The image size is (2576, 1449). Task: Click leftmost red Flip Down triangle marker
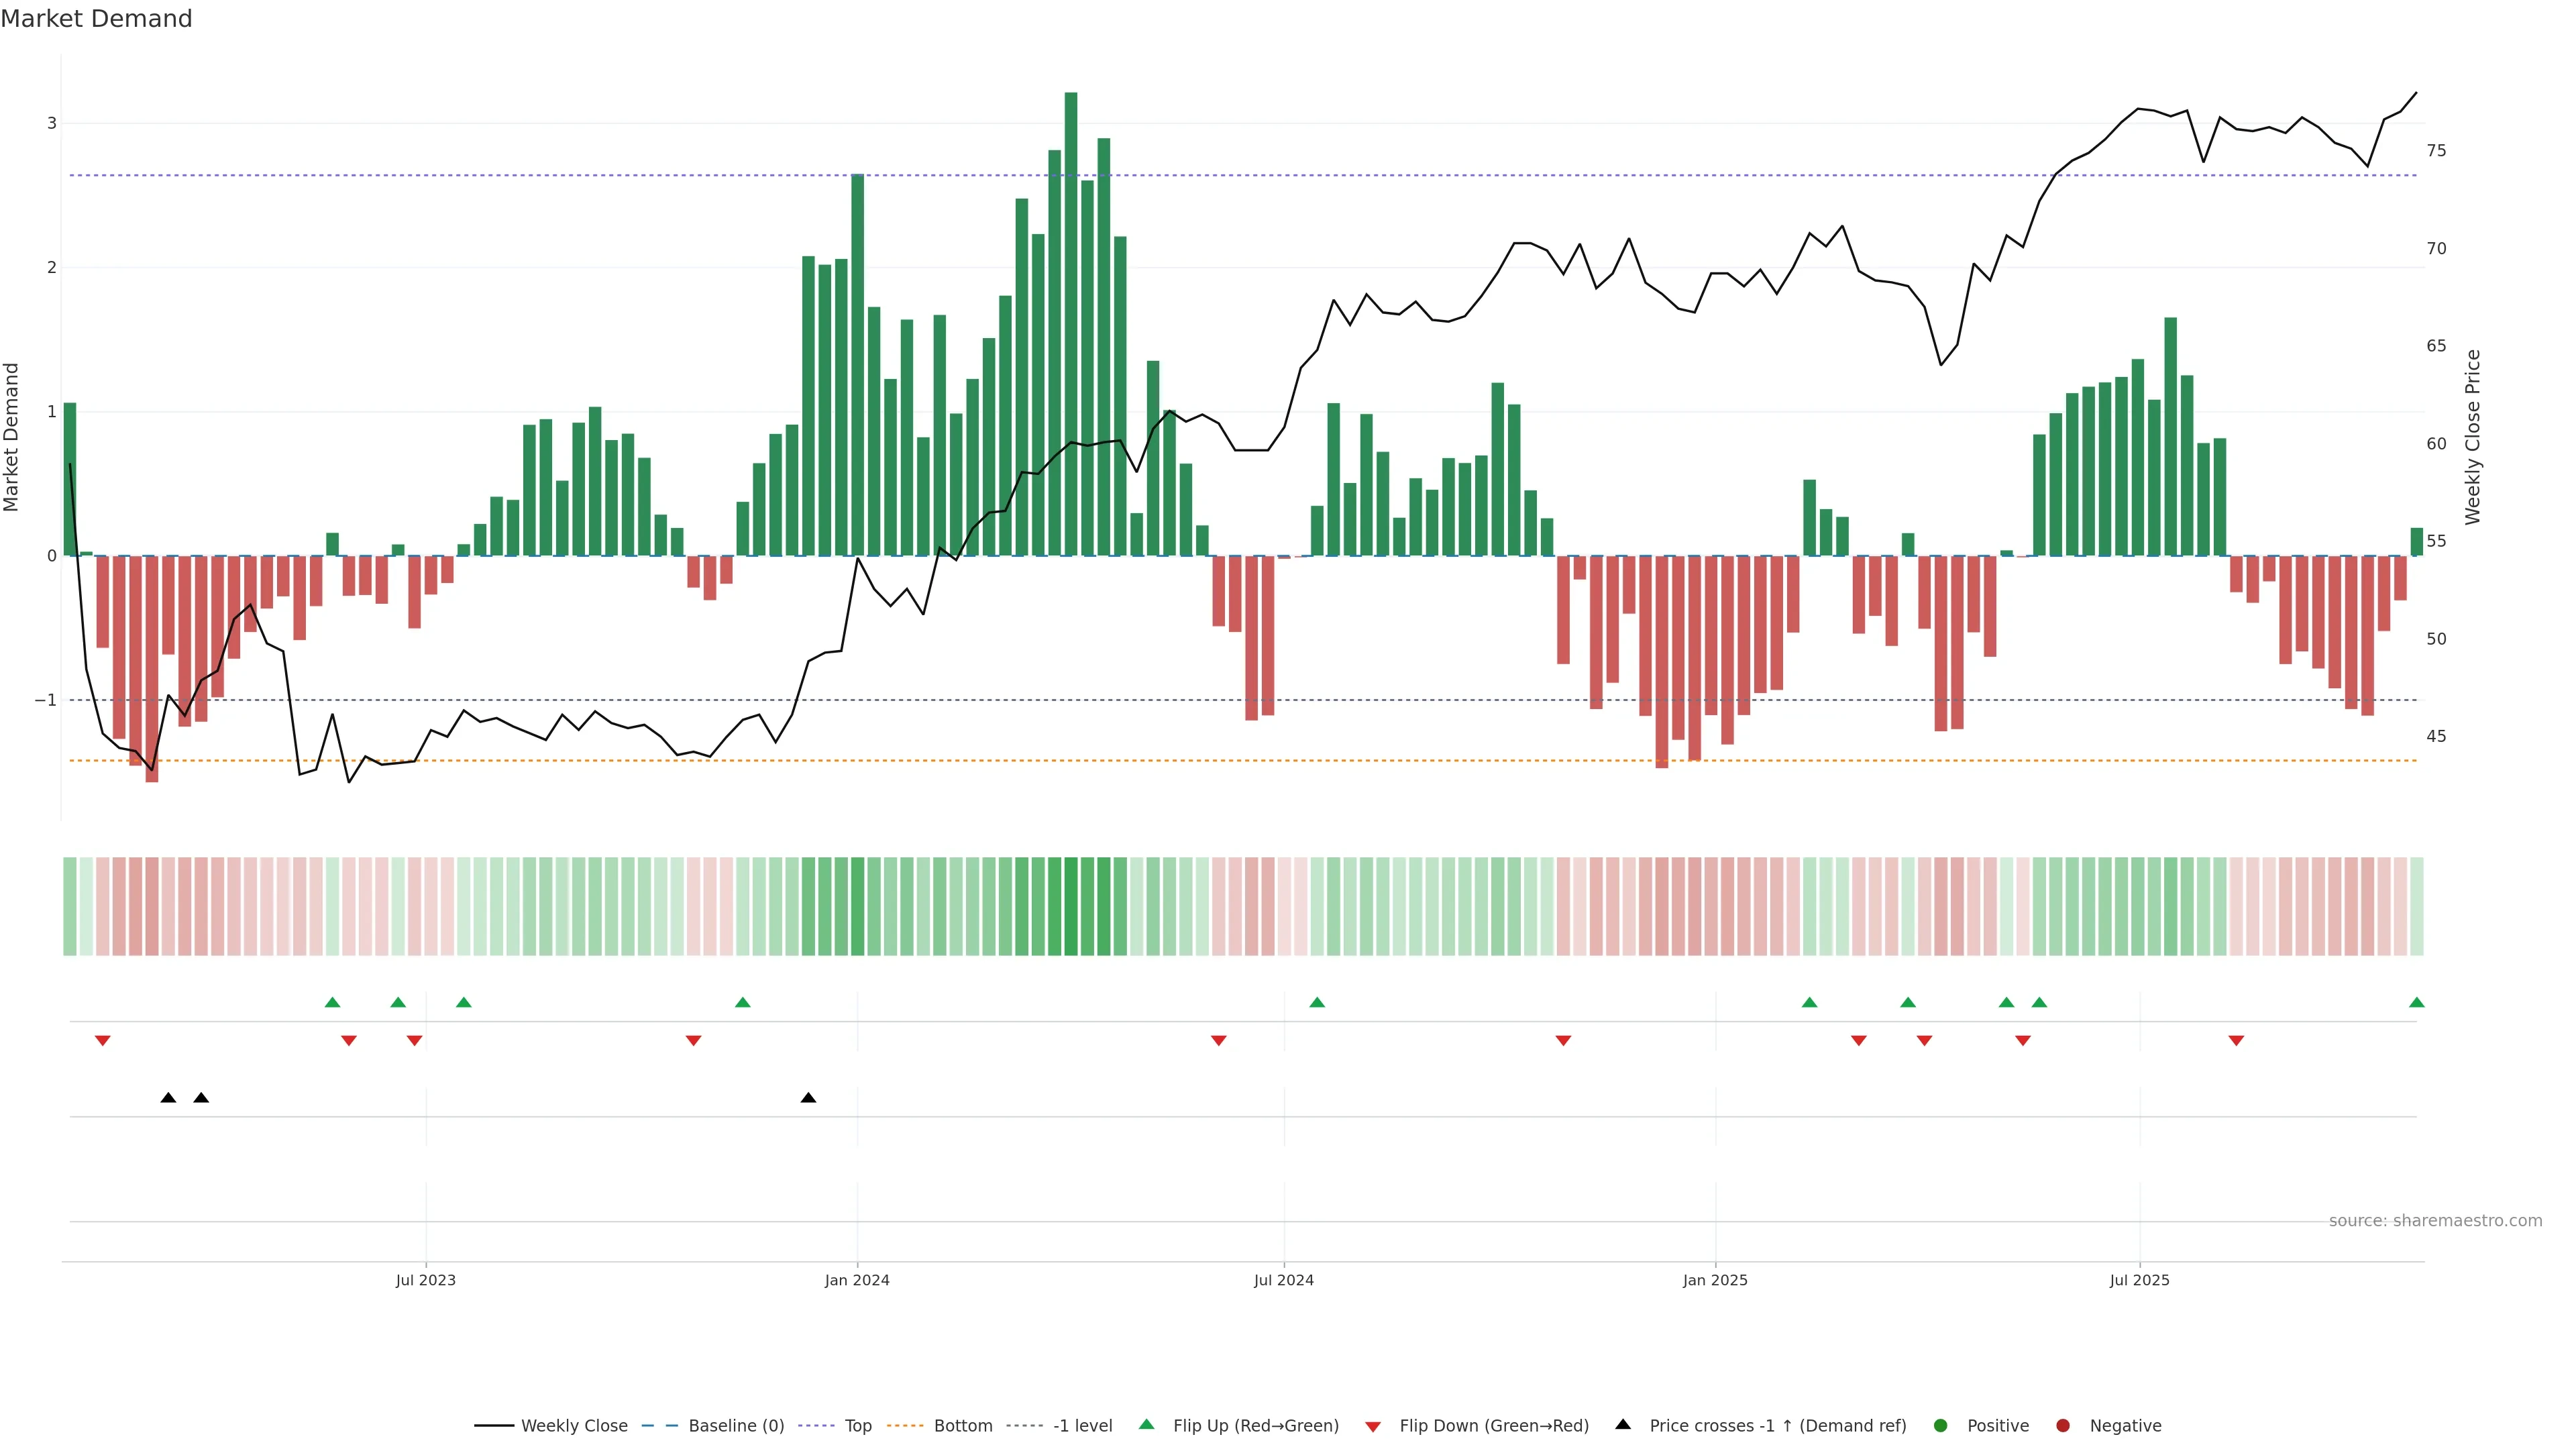(x=102, y=1041)
